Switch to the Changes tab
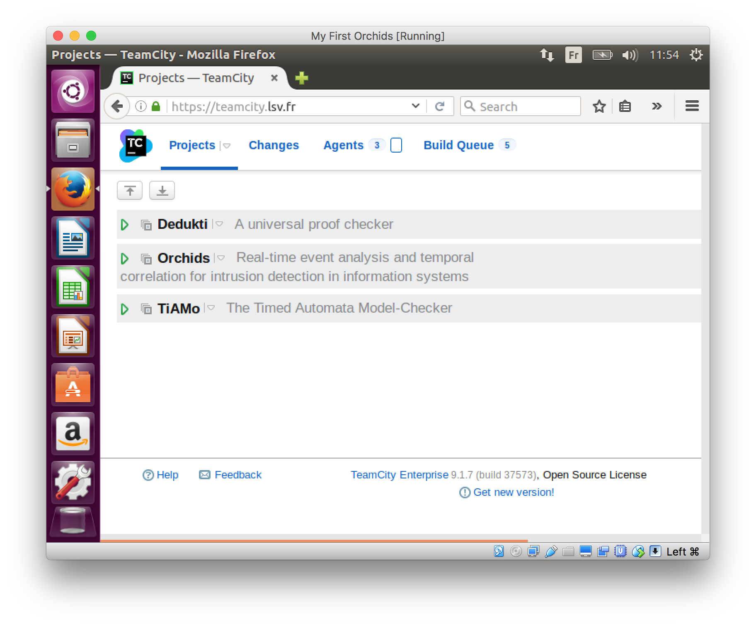Viewport: 756px width, 626px height. (x=274, y=146)
